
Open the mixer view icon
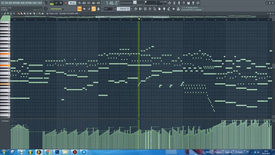point(150,9)
